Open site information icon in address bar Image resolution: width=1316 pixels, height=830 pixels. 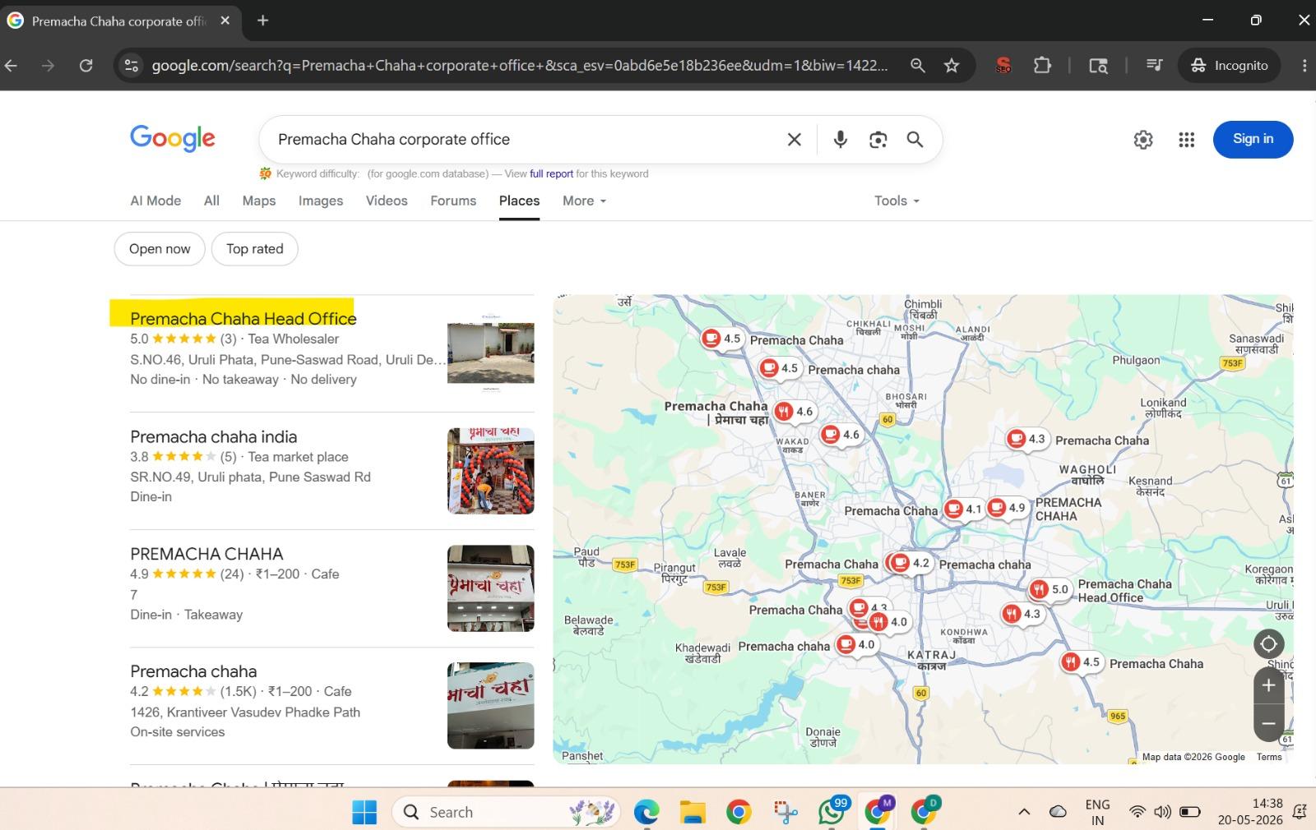(x=132, y=66)
